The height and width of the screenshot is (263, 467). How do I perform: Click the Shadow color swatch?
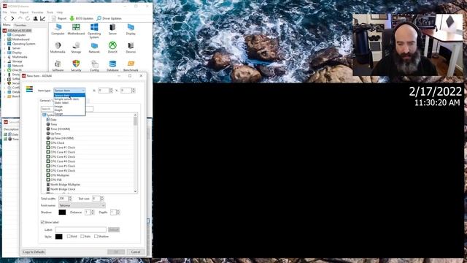pyautogui.click(x=62, y=213)
